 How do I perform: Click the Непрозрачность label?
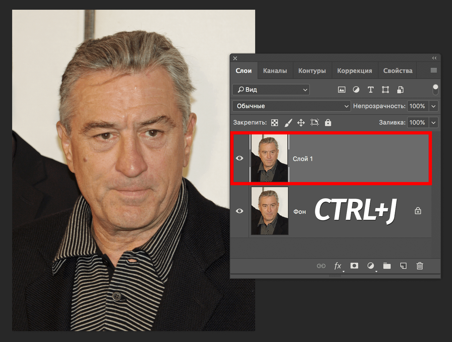[x=379, y=106]
